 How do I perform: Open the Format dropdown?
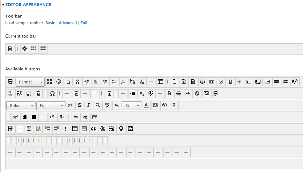point(30,82)
